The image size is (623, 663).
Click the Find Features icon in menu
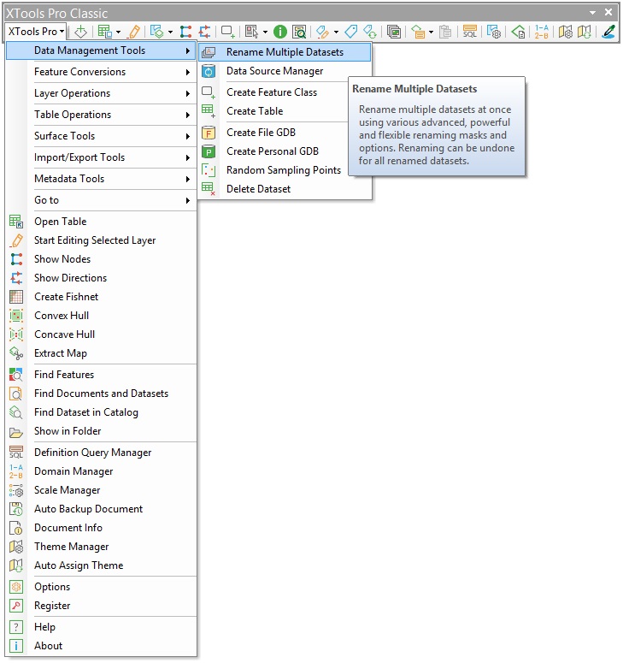pyautogui.click(x=16, y=375)
